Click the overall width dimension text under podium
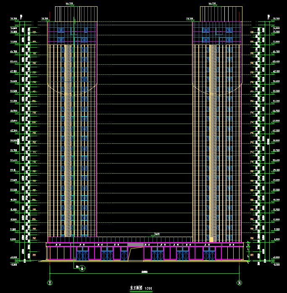287x293 pixels. click(145, 271)
